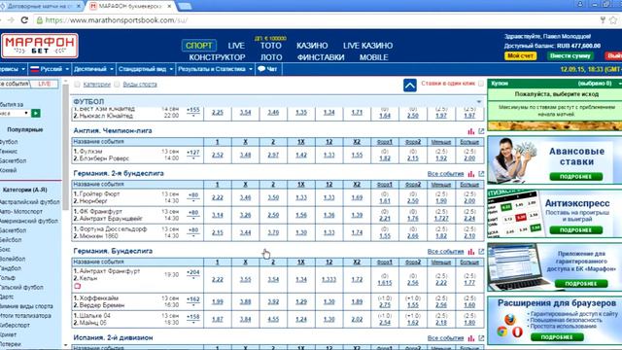The image size is (622, 350).
Task: Open Все события for Испания 2-й дивизион
Action: coord(445,338)
